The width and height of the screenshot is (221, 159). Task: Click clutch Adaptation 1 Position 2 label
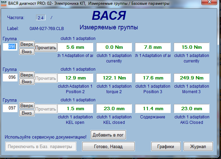(75, 89)
